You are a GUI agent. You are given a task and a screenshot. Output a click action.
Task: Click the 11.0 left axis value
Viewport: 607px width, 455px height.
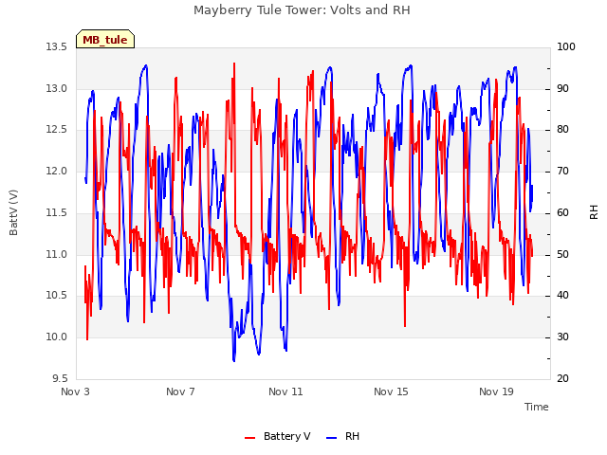tap(56, 255)
